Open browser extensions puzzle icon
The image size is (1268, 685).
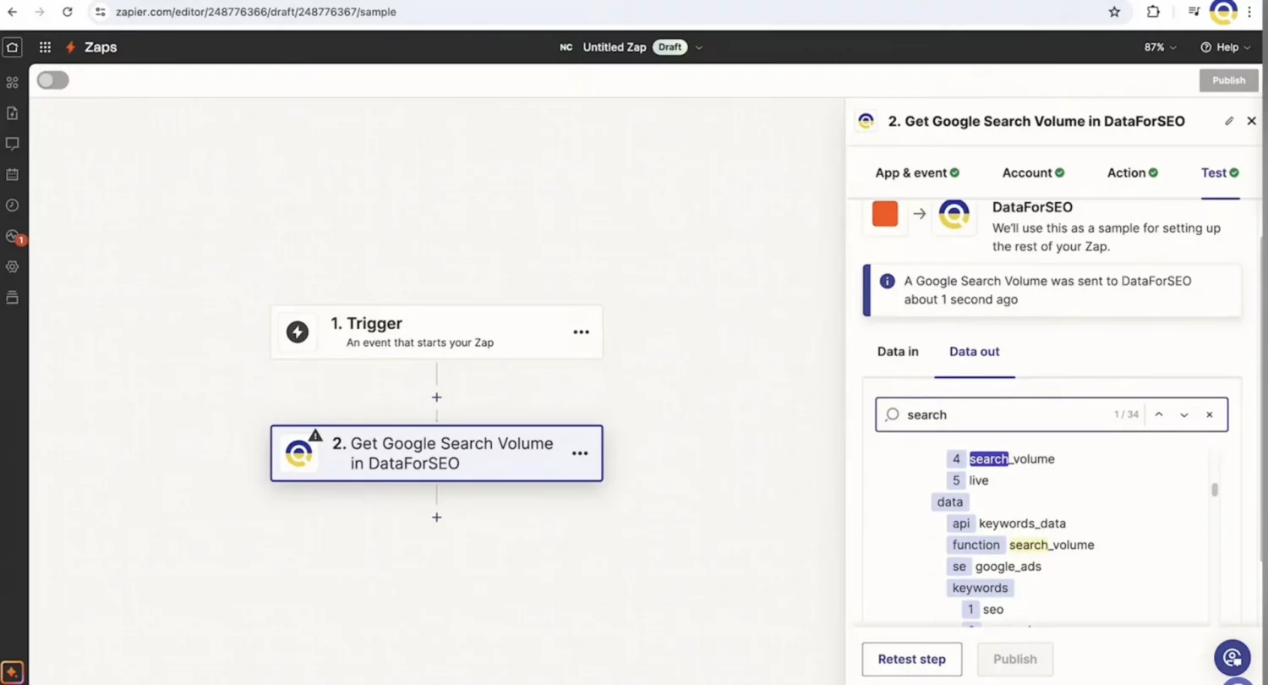(x=1153, y=12)
